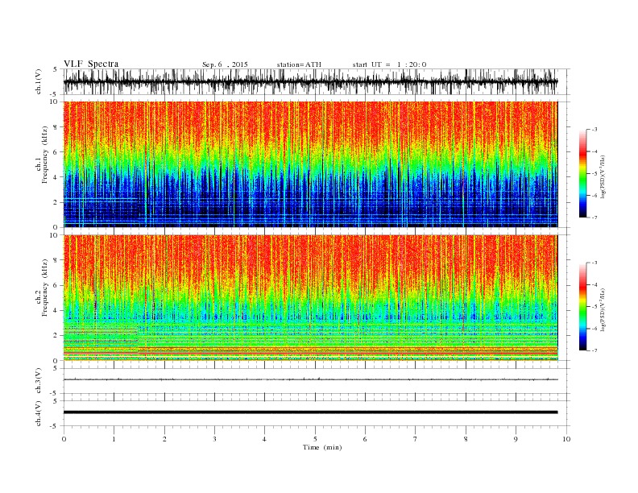Screen dimensions: 638x493
Task: Click the "-3" tick on ch.1 color bar
Action: pyautogui.click(x=594, y=130)
